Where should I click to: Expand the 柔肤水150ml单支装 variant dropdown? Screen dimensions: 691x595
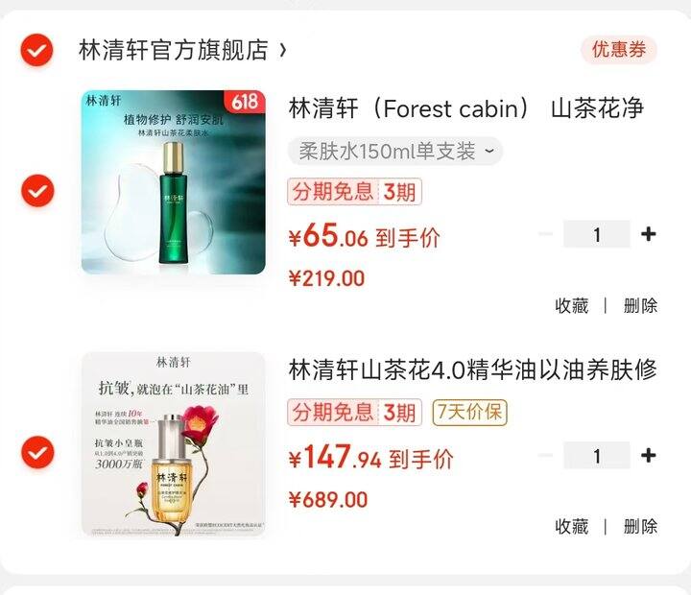(395, 152)
